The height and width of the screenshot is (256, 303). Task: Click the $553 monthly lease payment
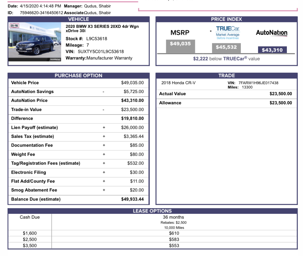point(174,246)
